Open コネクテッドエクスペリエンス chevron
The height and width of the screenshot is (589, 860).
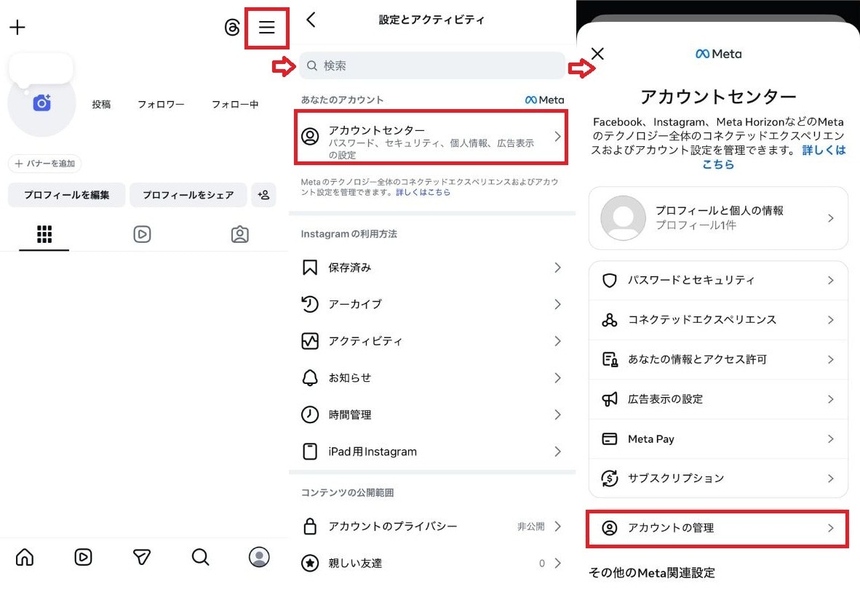coord(830,320)
